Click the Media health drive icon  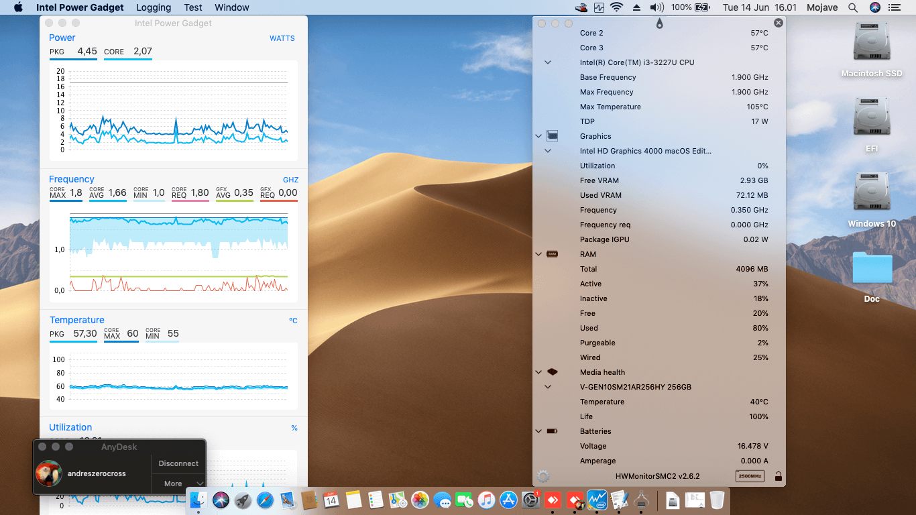pos(553,372)
